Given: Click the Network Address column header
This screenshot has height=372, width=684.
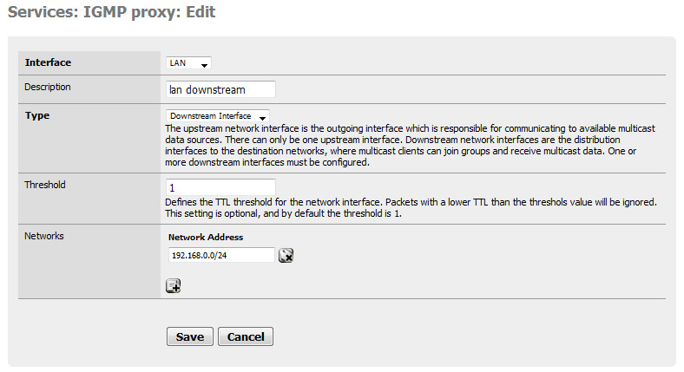Looking at the screenshot, I should (x=206, y=238).
